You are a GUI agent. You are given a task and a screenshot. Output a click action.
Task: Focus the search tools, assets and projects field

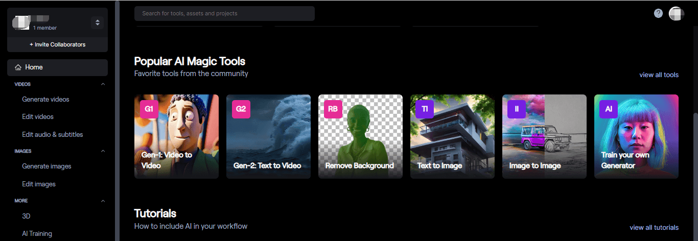(224, 13)
